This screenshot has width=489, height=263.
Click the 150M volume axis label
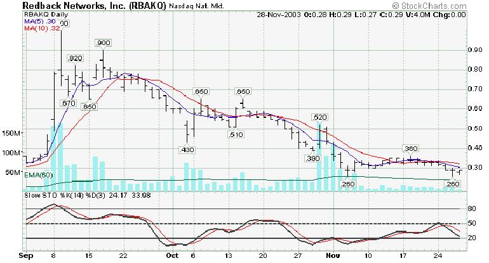point(12,133)
